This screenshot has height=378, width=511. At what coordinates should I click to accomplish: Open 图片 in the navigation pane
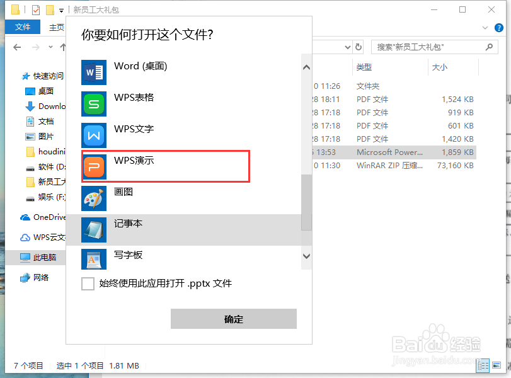coord(39,136)
